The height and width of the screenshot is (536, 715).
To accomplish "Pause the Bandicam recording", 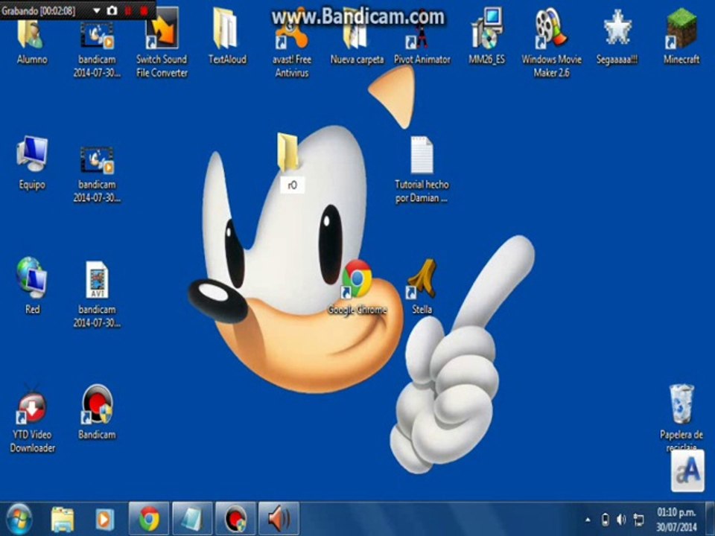I will (128, 10).
